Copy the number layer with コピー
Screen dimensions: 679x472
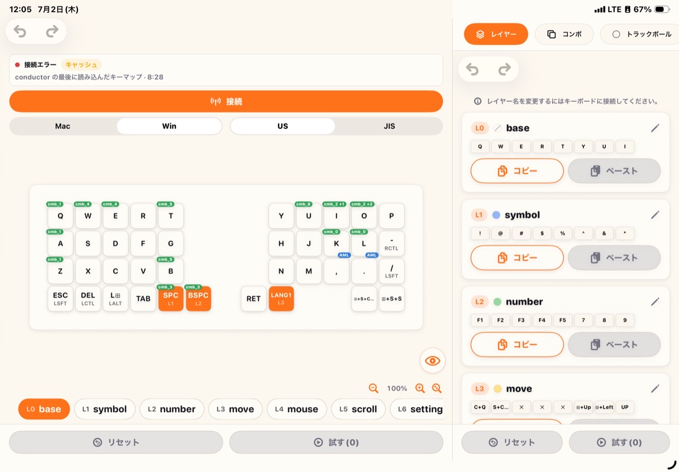[x=517, y=345]
